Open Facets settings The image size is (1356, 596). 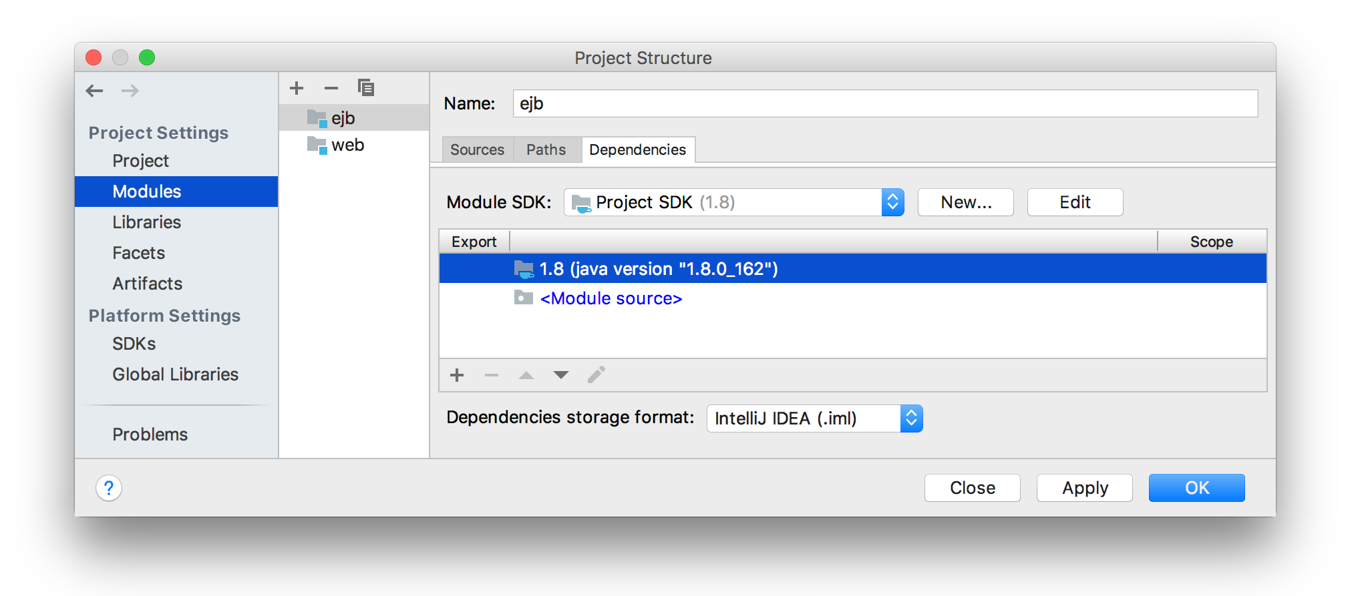tap(138, 253)
